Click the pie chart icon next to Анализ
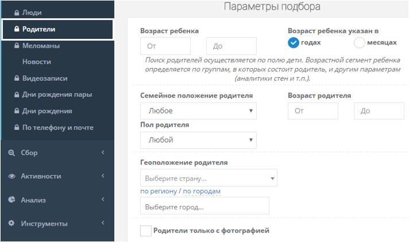This screenshot has height=242, width=409. [x=11, y=200]
